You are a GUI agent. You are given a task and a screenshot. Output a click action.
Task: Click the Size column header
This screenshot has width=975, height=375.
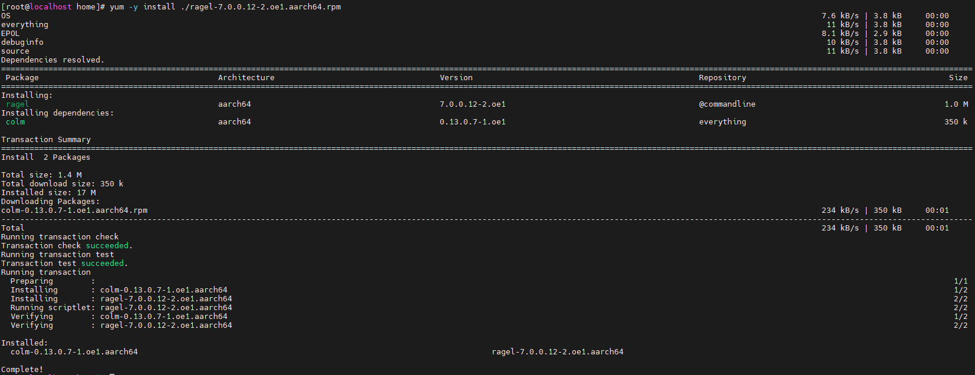click(x=958, y=78)
